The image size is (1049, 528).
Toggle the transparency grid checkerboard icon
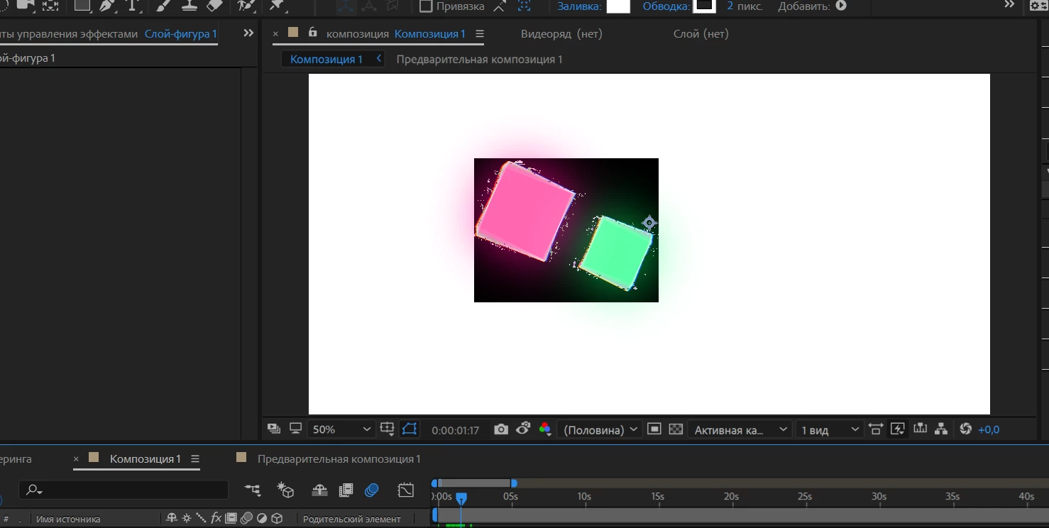676,429
